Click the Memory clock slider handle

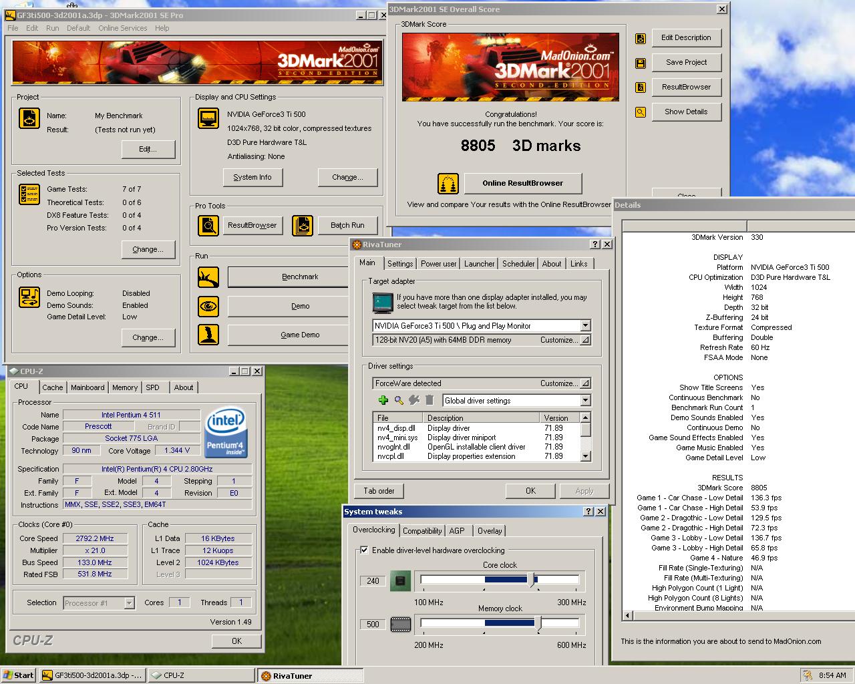(537, 624)
